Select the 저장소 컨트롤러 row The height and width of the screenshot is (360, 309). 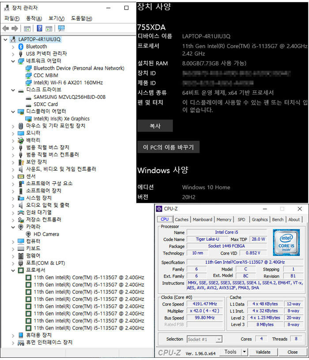43,220
